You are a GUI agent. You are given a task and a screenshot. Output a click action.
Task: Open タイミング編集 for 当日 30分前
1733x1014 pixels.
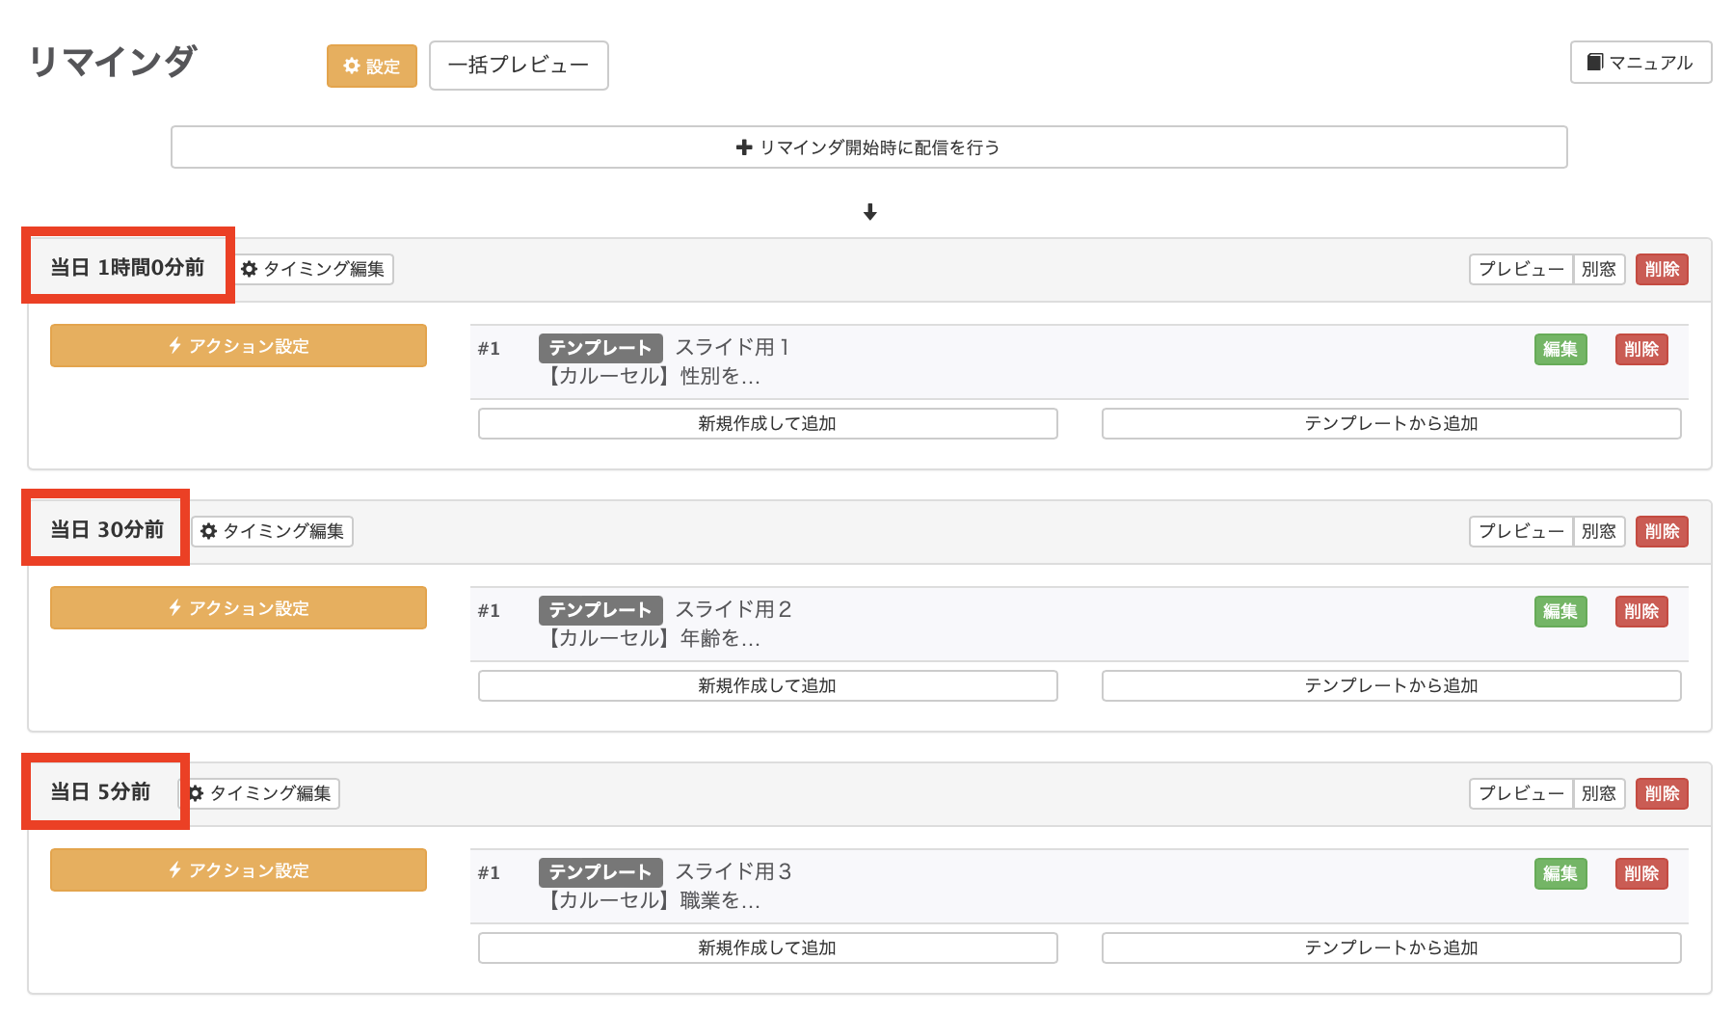(x=273, y=532)
